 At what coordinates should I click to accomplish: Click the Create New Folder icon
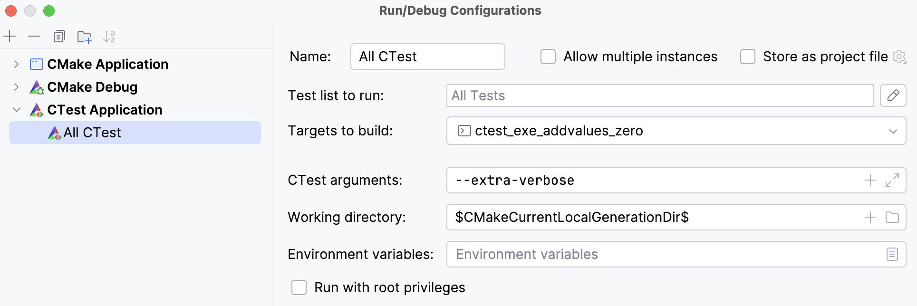(x=84, y=37)
